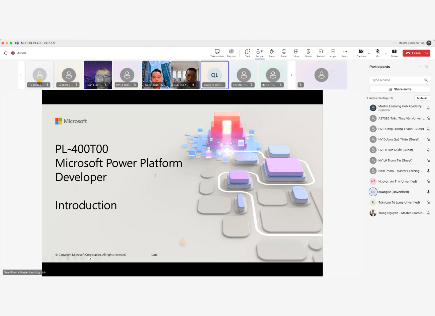
Task: Pop out the shared content
Action: click(231, 53)
